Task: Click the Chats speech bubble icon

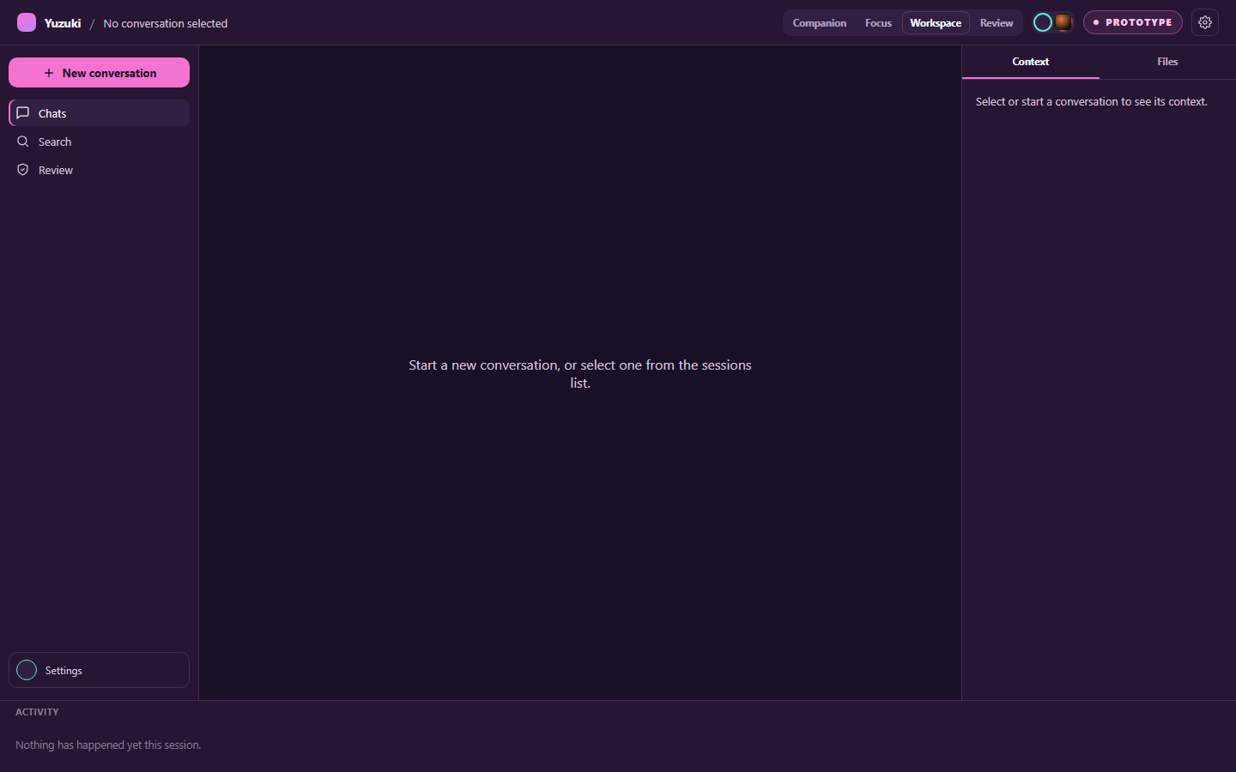Action: click(23, 113)
